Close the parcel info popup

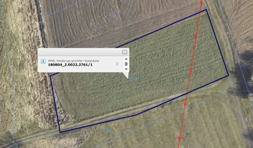[124, 52]
